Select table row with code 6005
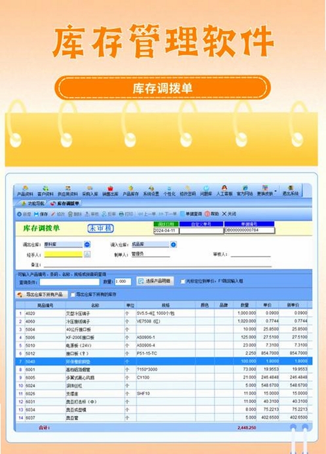This screenshot has width=326, height=454. (164, 377)
